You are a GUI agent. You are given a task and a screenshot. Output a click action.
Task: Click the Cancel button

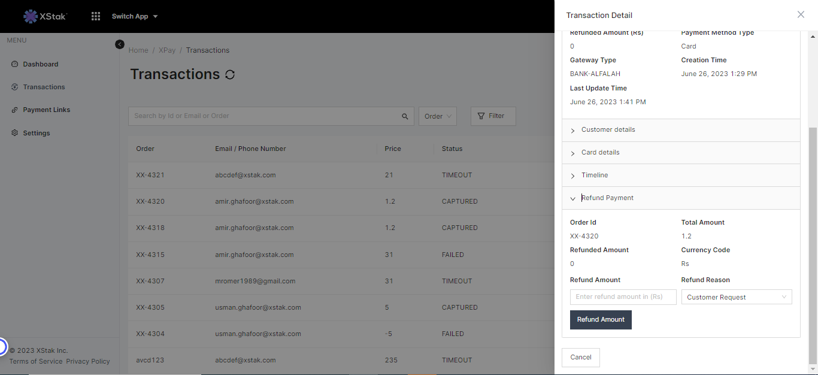coord(580,358)
